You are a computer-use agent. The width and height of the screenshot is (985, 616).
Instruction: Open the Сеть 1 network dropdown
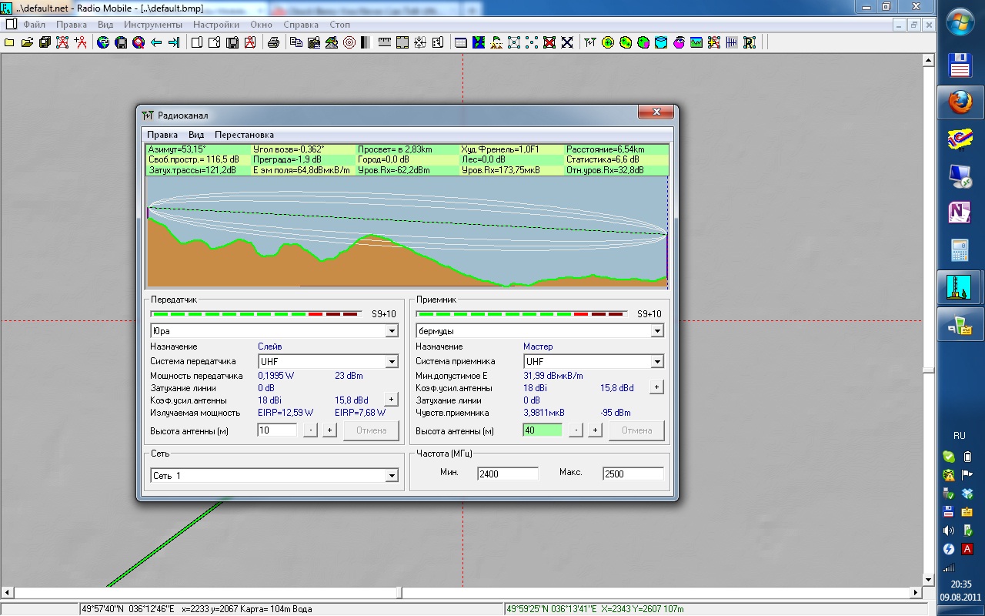pyautogui.click(x=392, y=476)
